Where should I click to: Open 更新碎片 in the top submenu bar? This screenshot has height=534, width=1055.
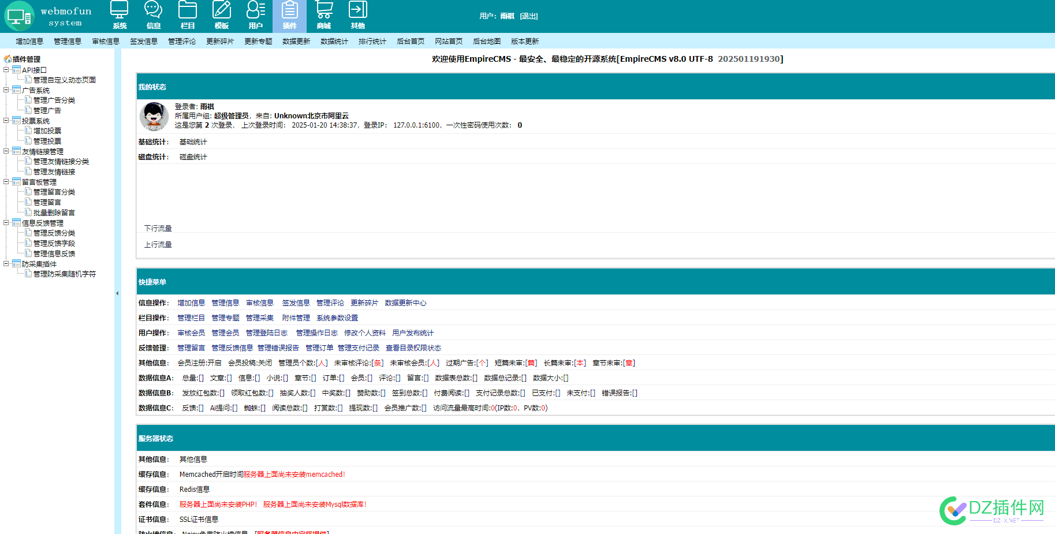click(x=220, y=41)
